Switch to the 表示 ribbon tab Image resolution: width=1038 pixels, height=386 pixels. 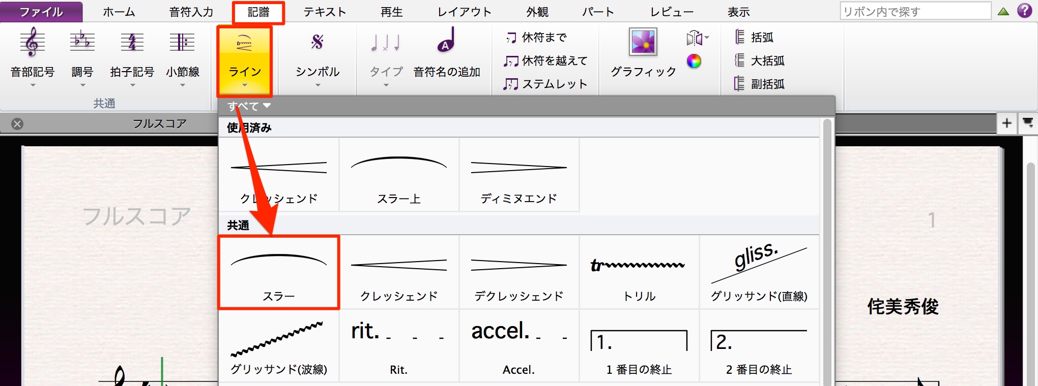pos(738,12)
